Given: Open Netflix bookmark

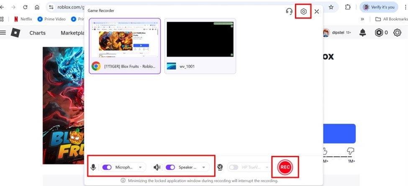Looking at the screenshot, I should pyautogui.click(x=23, y=19).
